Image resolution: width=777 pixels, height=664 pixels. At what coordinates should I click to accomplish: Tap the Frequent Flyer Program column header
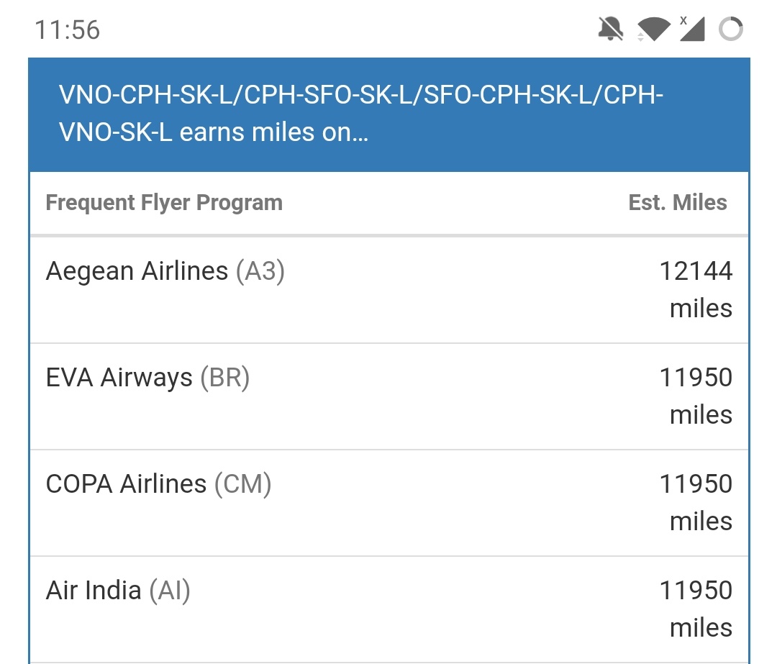(164, 203)
